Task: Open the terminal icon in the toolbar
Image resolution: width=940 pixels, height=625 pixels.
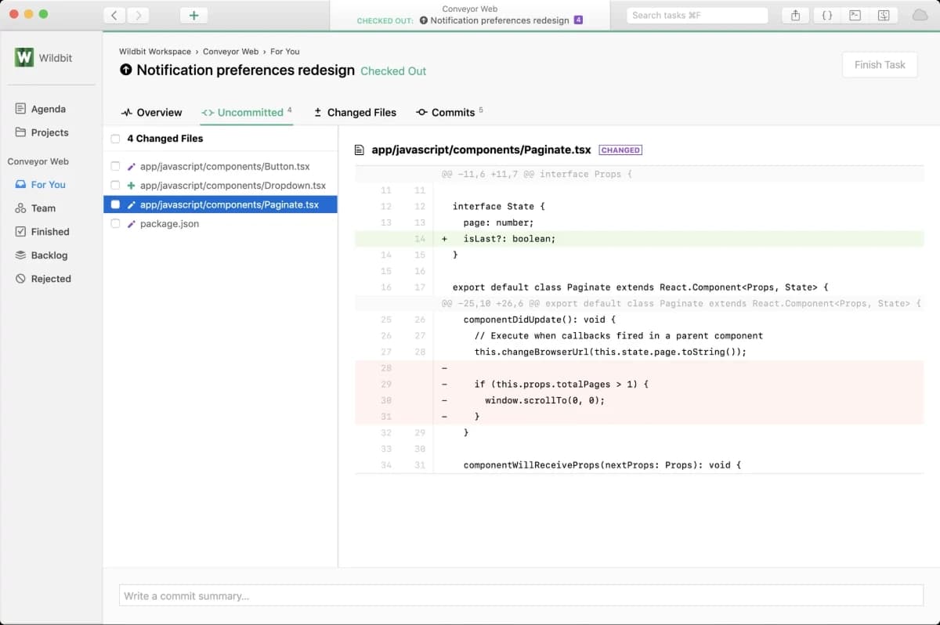Action: click(x=855, y=15)
